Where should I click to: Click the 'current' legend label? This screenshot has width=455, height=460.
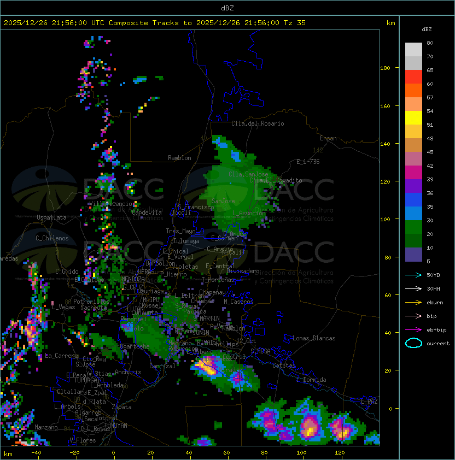click(438, 344)
